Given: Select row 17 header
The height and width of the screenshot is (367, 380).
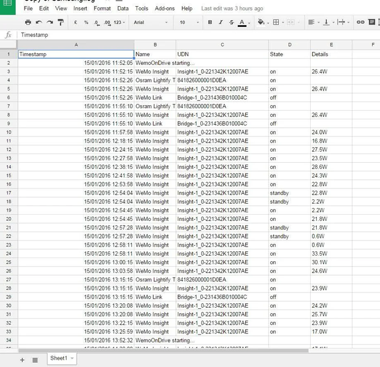Looking at the screenshot, I should 9,193.
